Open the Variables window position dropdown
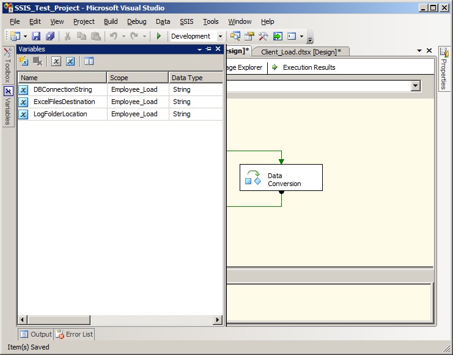The height and width of the screenshot is (355, 453). (x=199, y=49)
